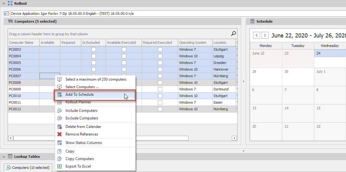The height and width of the screenshot is (172, 346).
Task: Collapse the Rollout section chevron
Action: [x=4, y=3]
